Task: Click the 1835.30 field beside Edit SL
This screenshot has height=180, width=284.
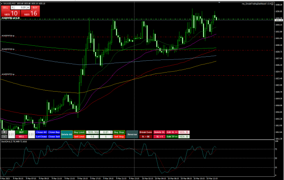Action: (x=184, y=132)
